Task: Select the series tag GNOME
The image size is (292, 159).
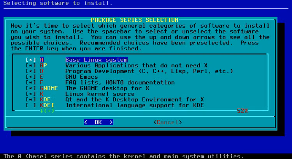Action: coord(49,88)
